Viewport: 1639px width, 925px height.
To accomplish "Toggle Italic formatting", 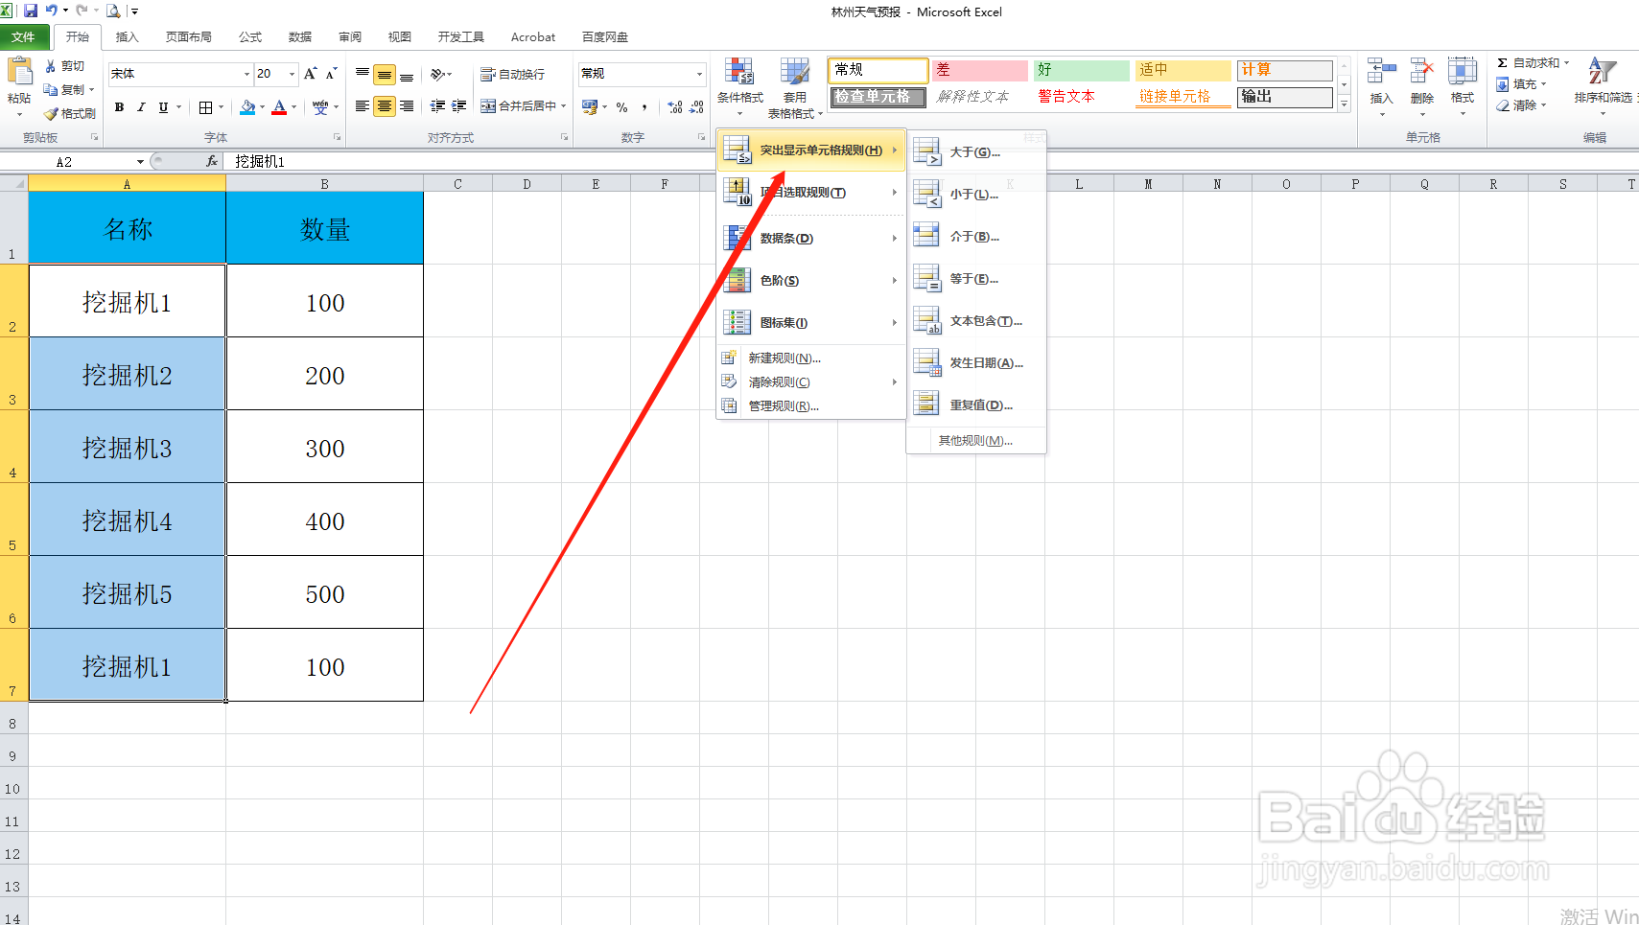I will [x=141, y=107].
